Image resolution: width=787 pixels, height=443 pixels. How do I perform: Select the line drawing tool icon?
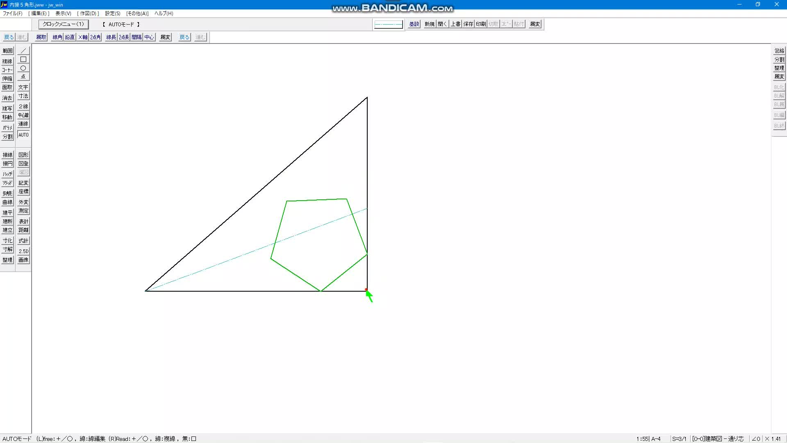tap(23, 50)
